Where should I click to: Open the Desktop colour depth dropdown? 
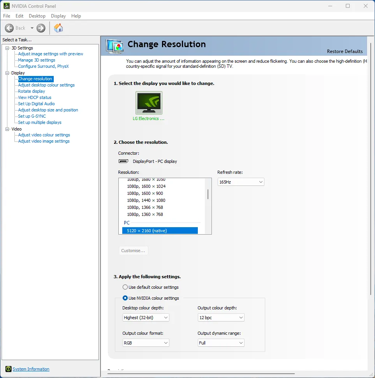(x=146, y=318)
